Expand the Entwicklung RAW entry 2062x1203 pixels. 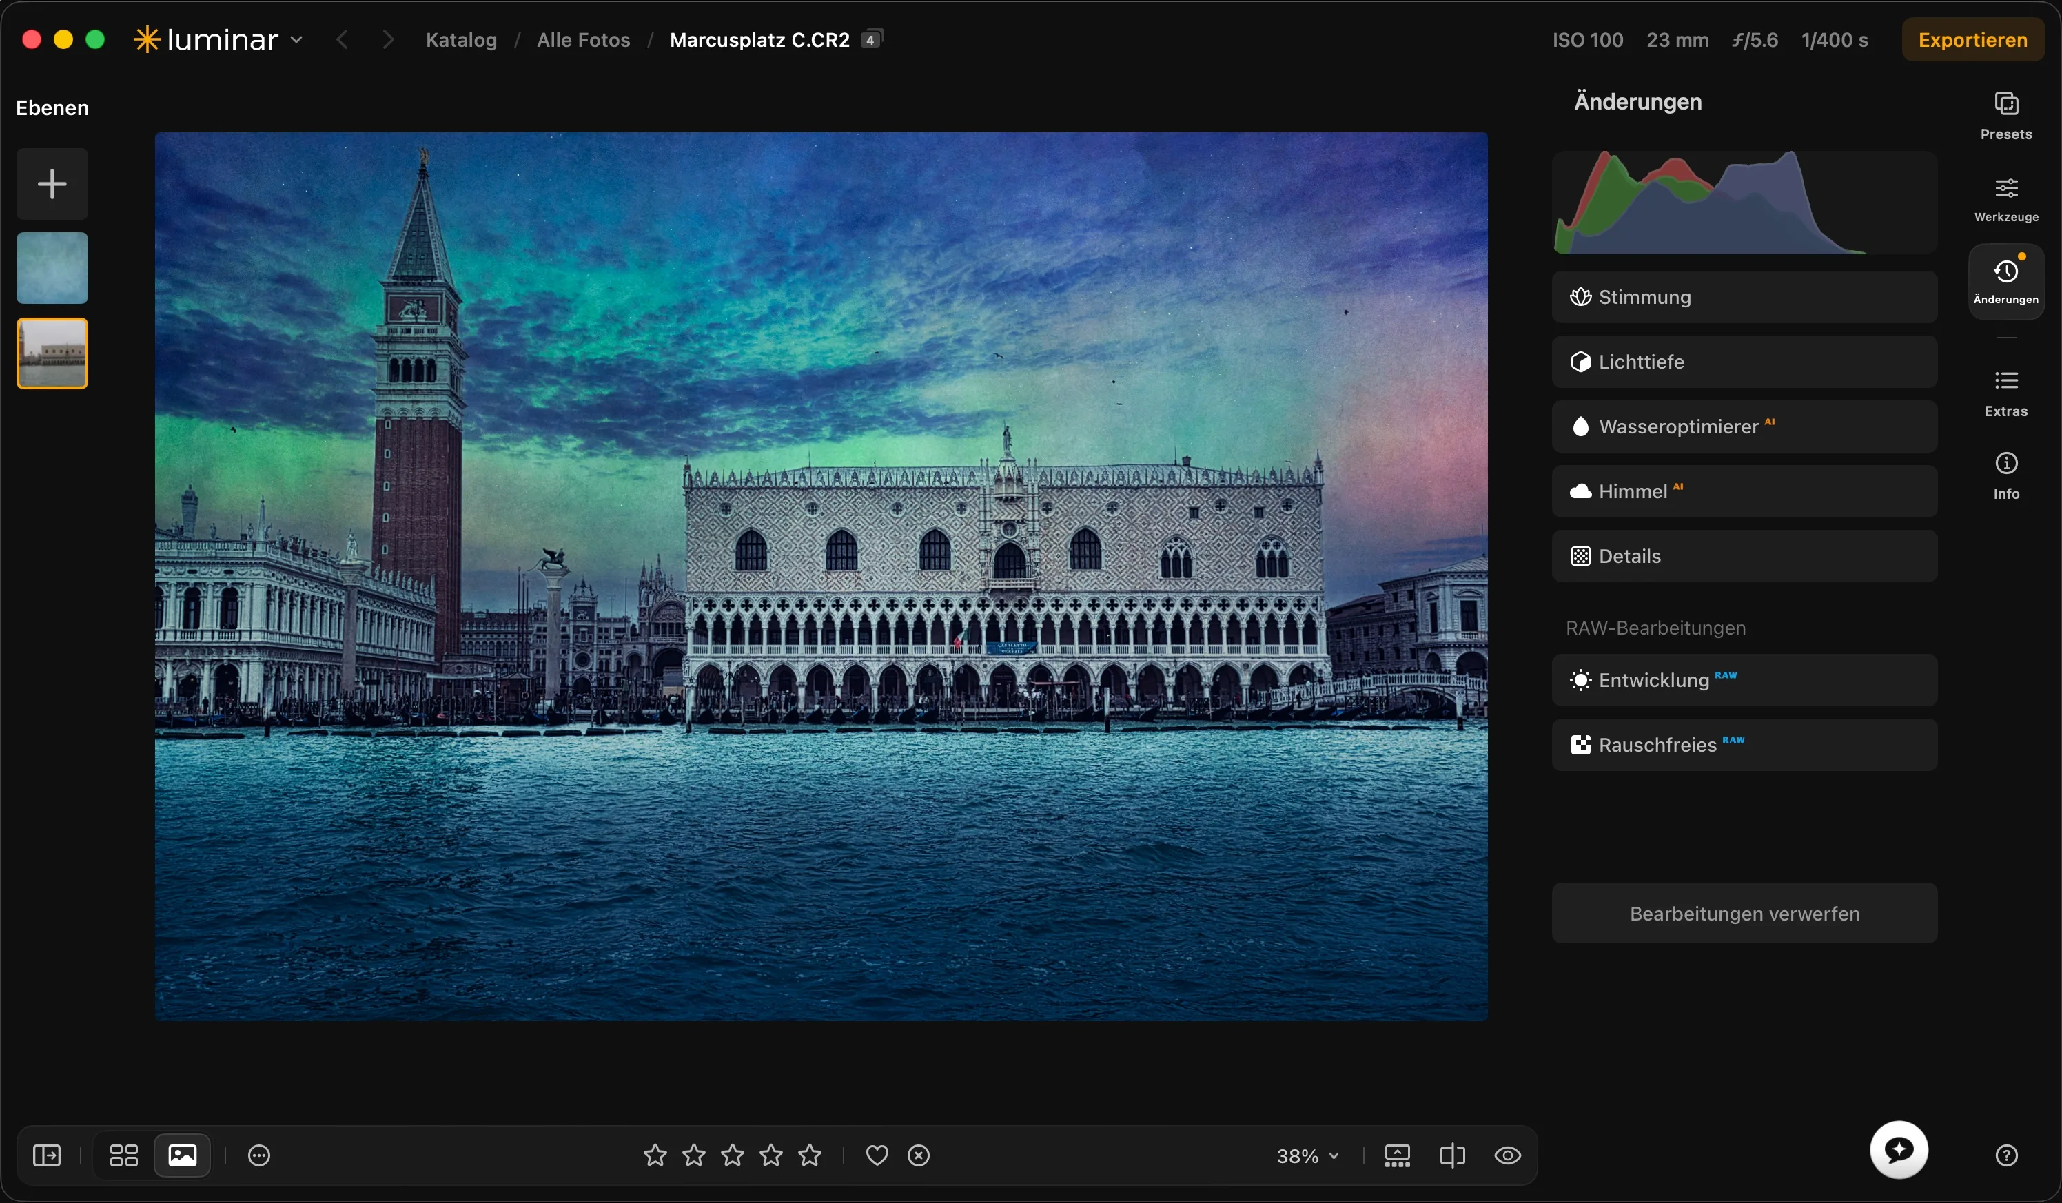click(1744, 681)
